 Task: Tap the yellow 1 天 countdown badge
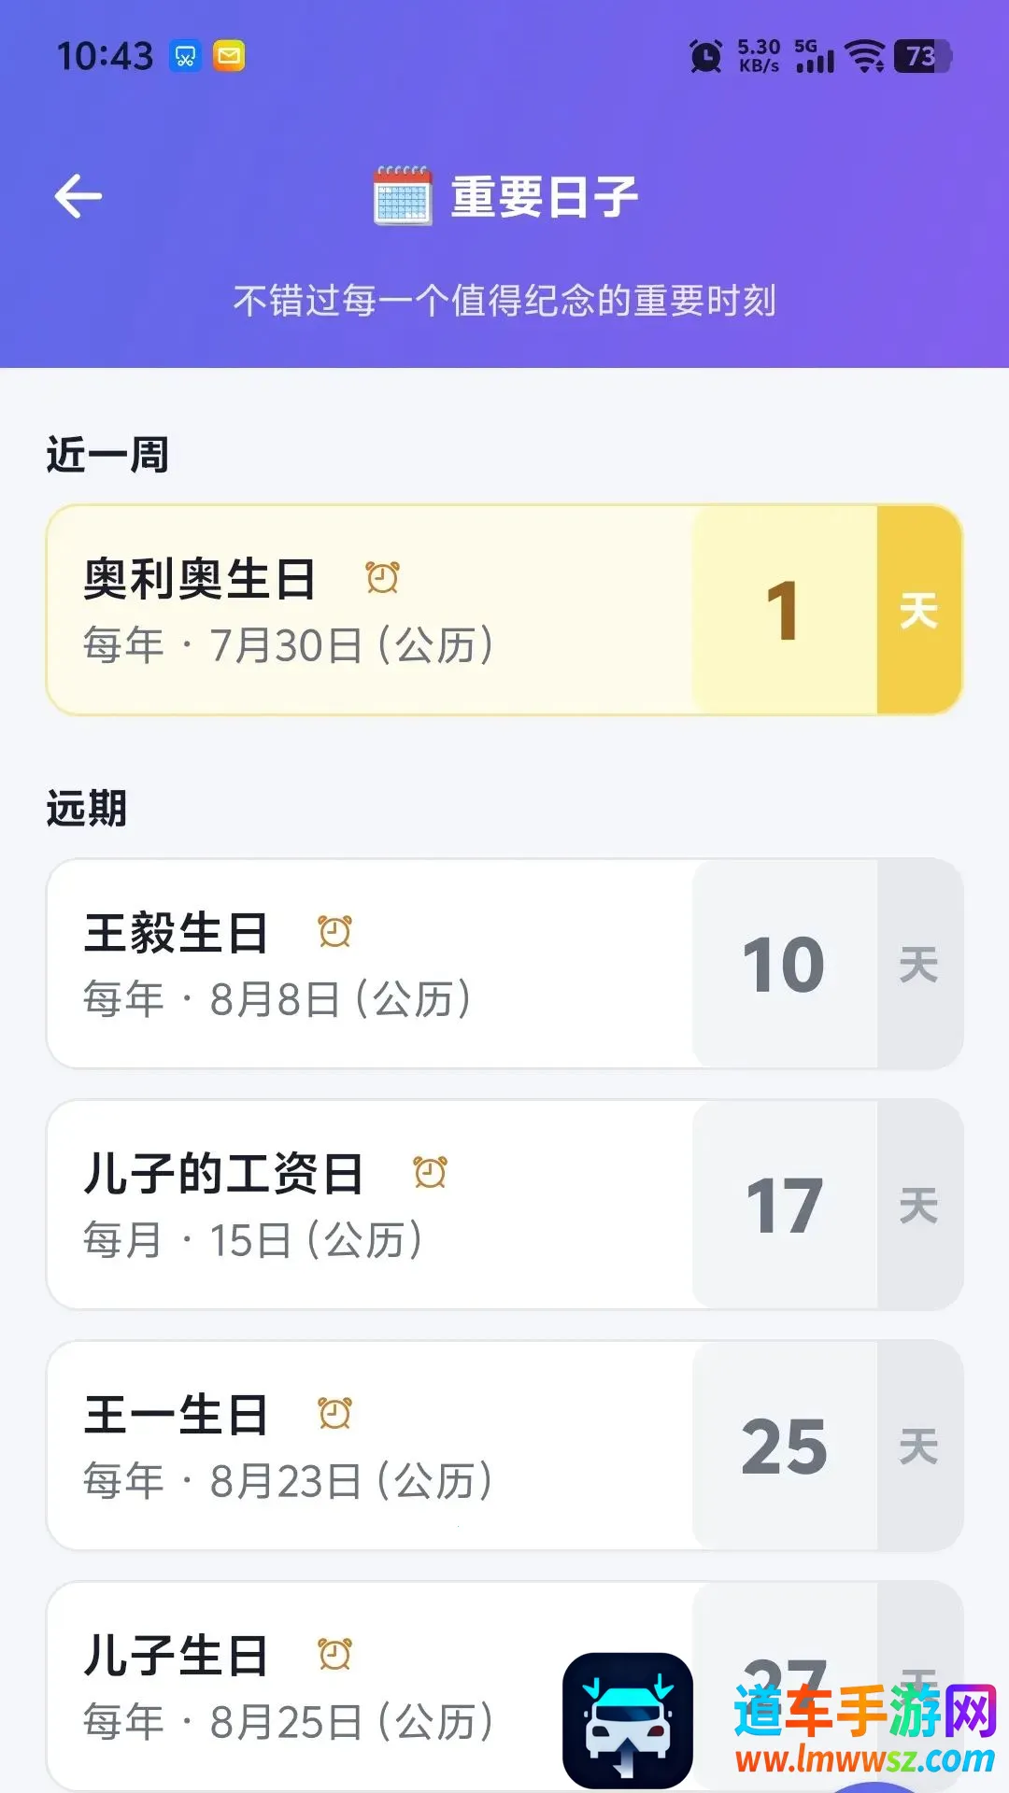pyautogui.click(x=828, y=610)
